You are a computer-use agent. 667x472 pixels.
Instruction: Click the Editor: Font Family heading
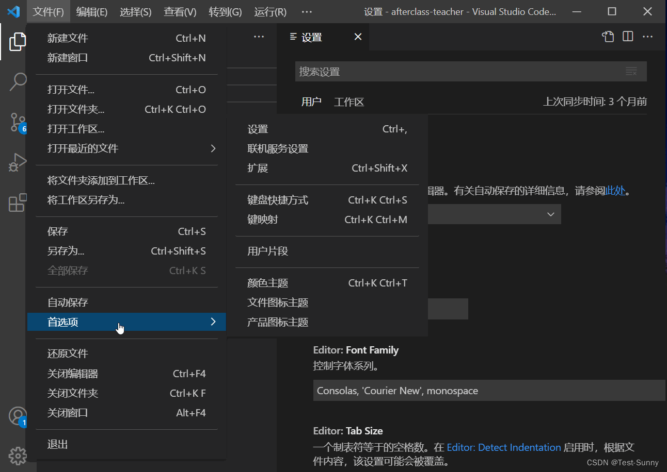pyautogui.click(x=356, y=350)
